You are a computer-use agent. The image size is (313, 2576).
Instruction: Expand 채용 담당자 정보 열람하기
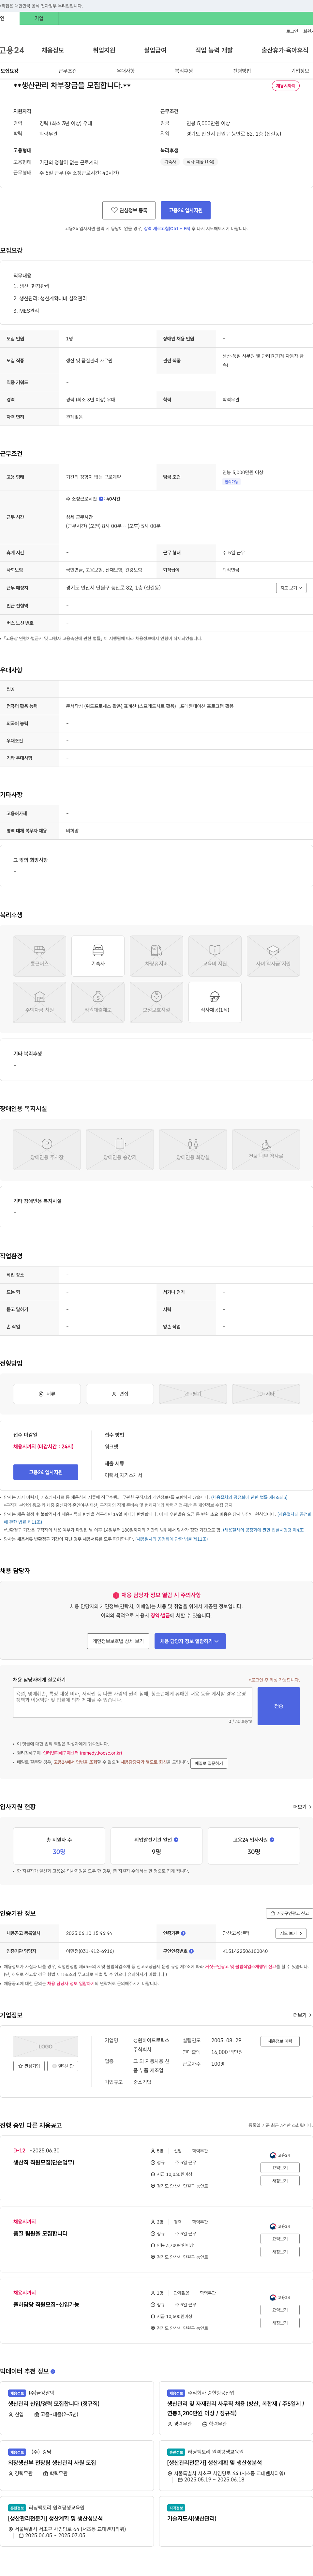coord(190,1641)
